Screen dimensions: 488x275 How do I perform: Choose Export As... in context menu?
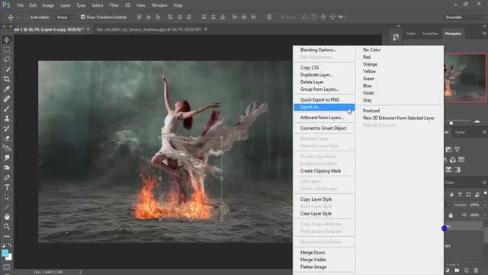tap(323, 107)
